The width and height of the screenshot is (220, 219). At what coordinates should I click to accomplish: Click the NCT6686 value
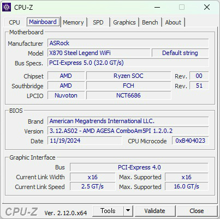[x=128, y=95]
